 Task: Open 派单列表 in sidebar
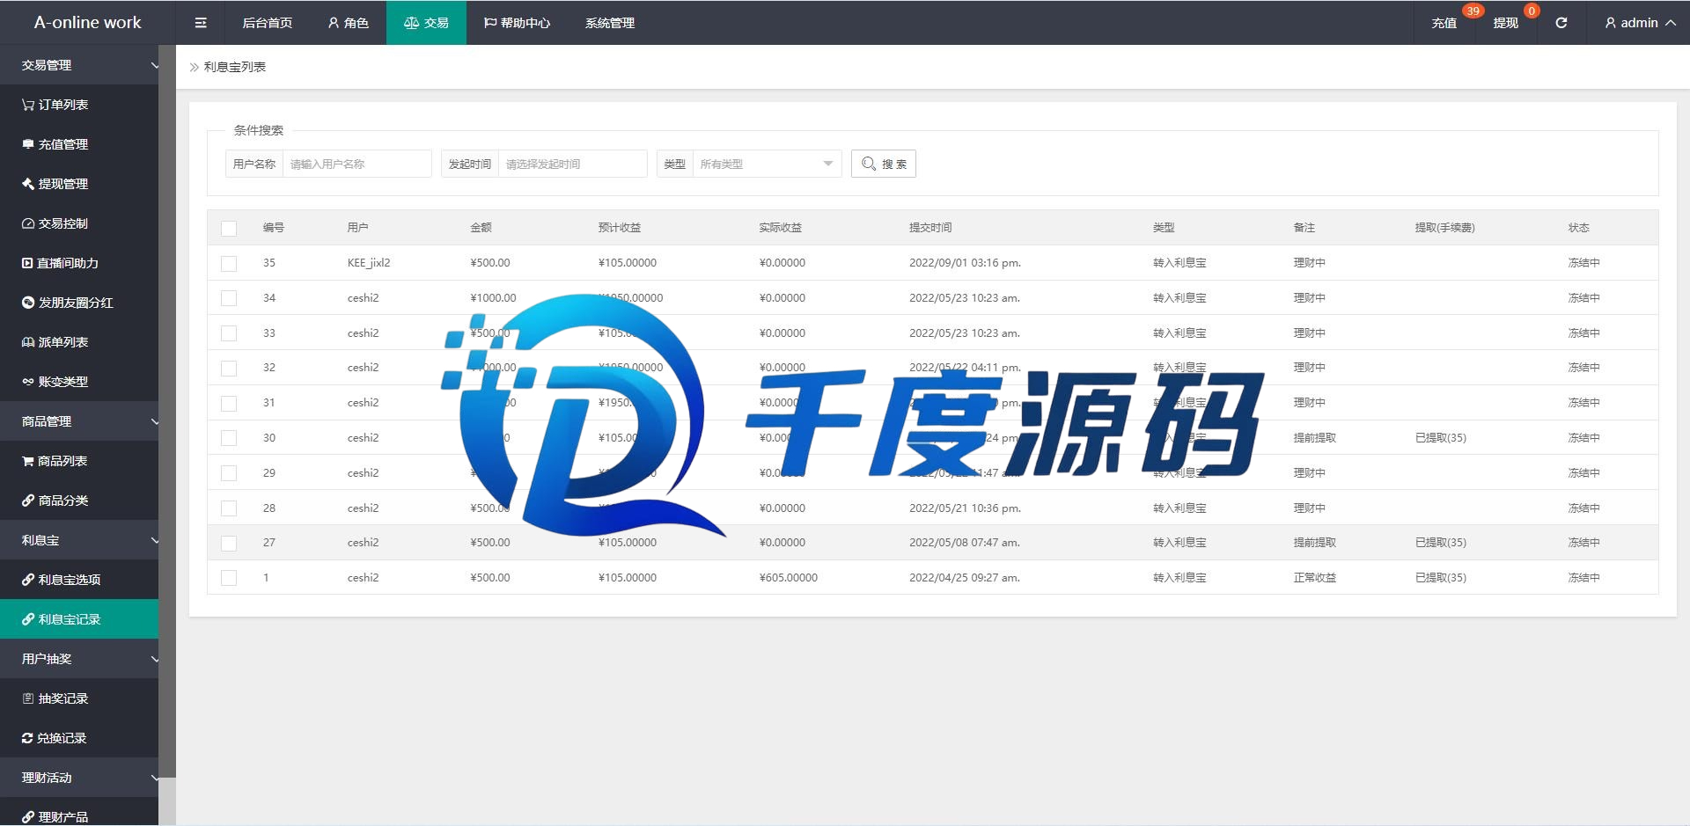pyautogui.click(x=79, y=342)
